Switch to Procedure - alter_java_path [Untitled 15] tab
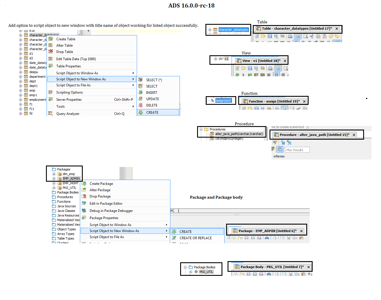This screenshot has width=381, height=300. click(315, 135)
